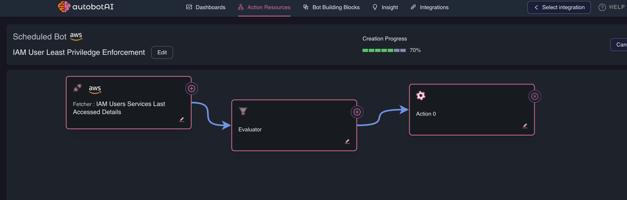Click the Evaluator node pencil edit icon
Screen dimensions: 627x200
[347, 141]
